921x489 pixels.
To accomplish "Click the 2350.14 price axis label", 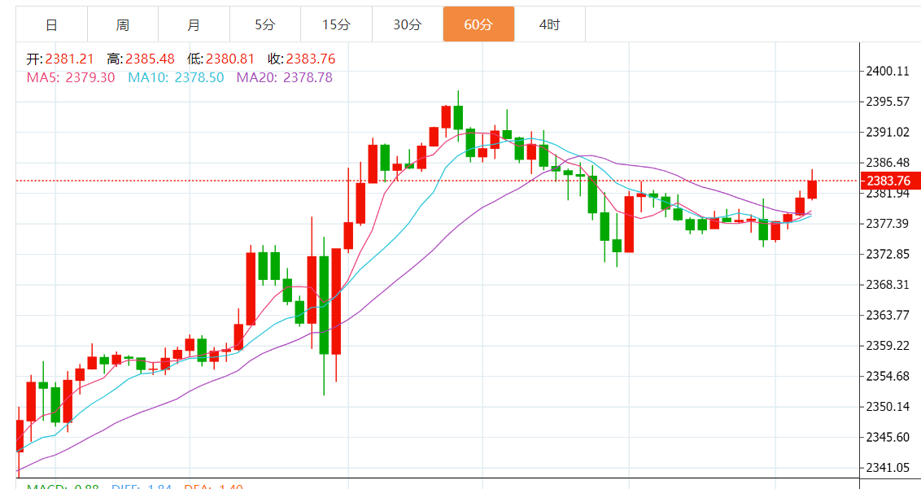I will 888,407.
